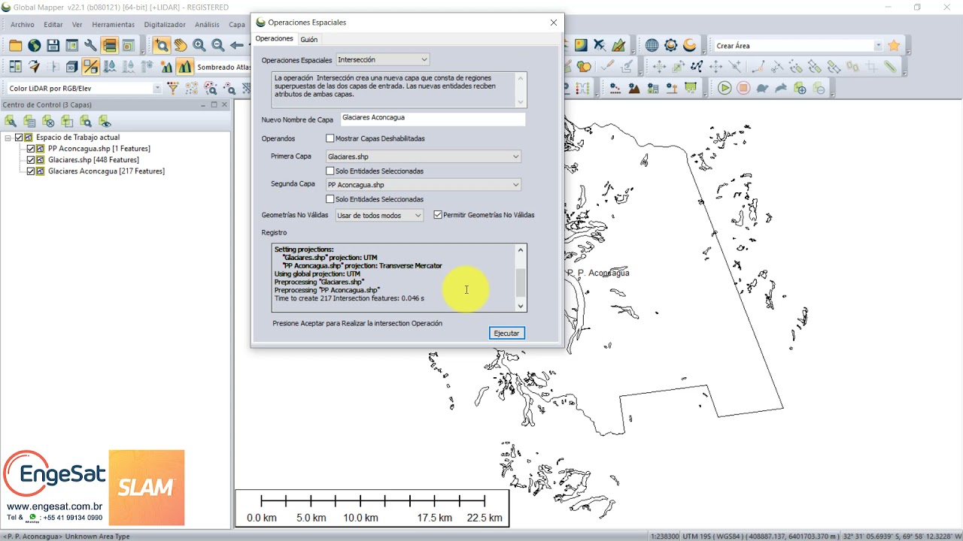Toggle the Control Center layers stack icon
Screen dimensions: 963x541
pos(110,46)
